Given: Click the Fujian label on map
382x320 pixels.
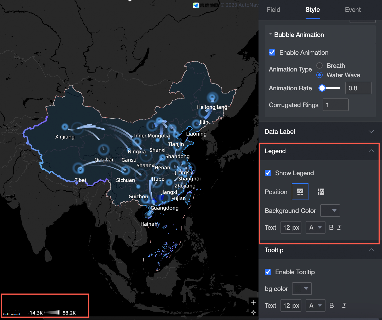Looking at the screenshot, I should tap(179, 198).
